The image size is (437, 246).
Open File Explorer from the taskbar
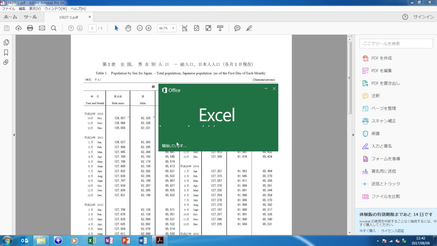(41, 241)
